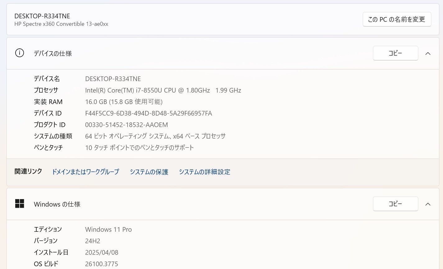Viewport: 443px width, 269px height.
Task: Select the OS build value 26100.3775
Action: (102, 264)
